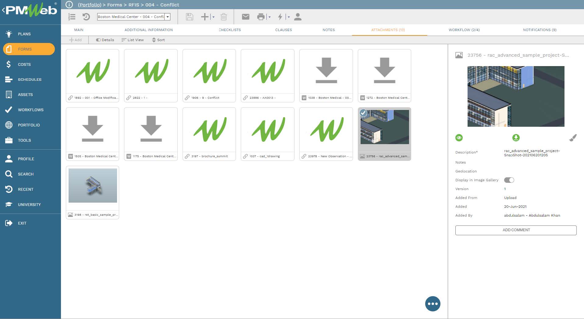Open attachment 23886 - AA0013
The height and width of the screenshot is (319, 584).
[x=268, y=76]
